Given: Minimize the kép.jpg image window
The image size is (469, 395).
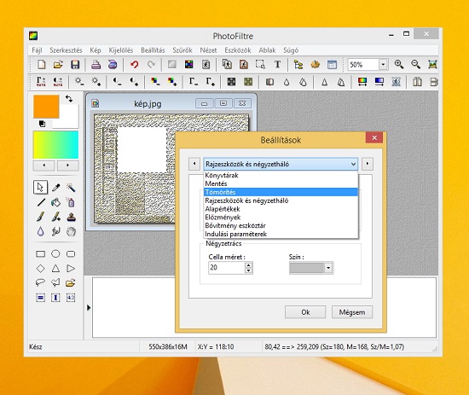Looking at the screenshot, I should [x=205, y=103].
